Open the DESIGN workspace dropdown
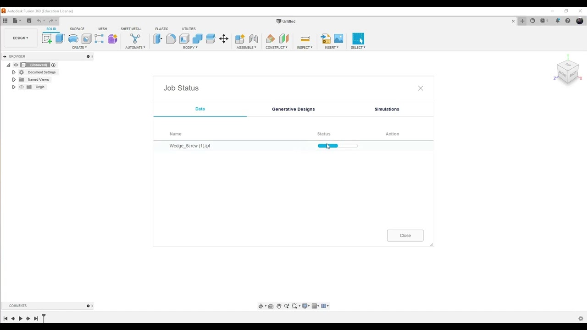The image size is (587, 330). click(20, 38)
